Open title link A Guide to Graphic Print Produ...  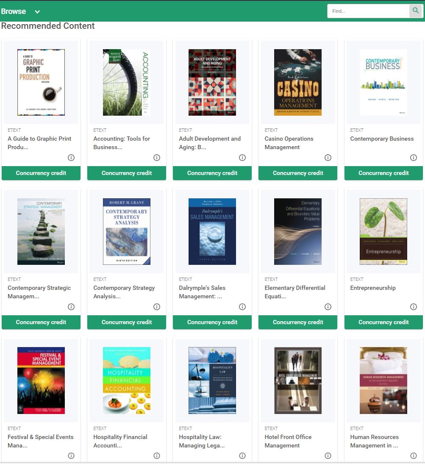39,143
